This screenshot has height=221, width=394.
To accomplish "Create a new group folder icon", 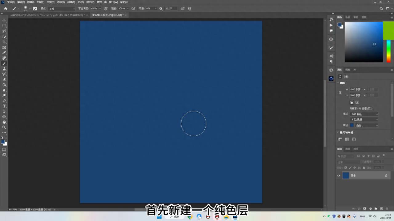I will pos(376,209).
